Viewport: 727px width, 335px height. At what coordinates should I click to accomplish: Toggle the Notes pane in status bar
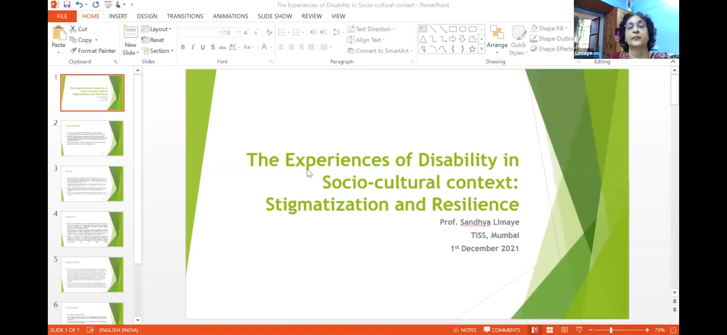[465, 330]
